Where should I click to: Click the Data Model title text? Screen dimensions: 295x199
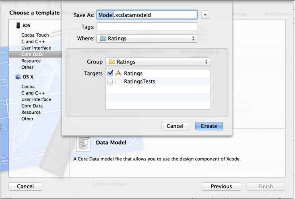tap(111, 142)
